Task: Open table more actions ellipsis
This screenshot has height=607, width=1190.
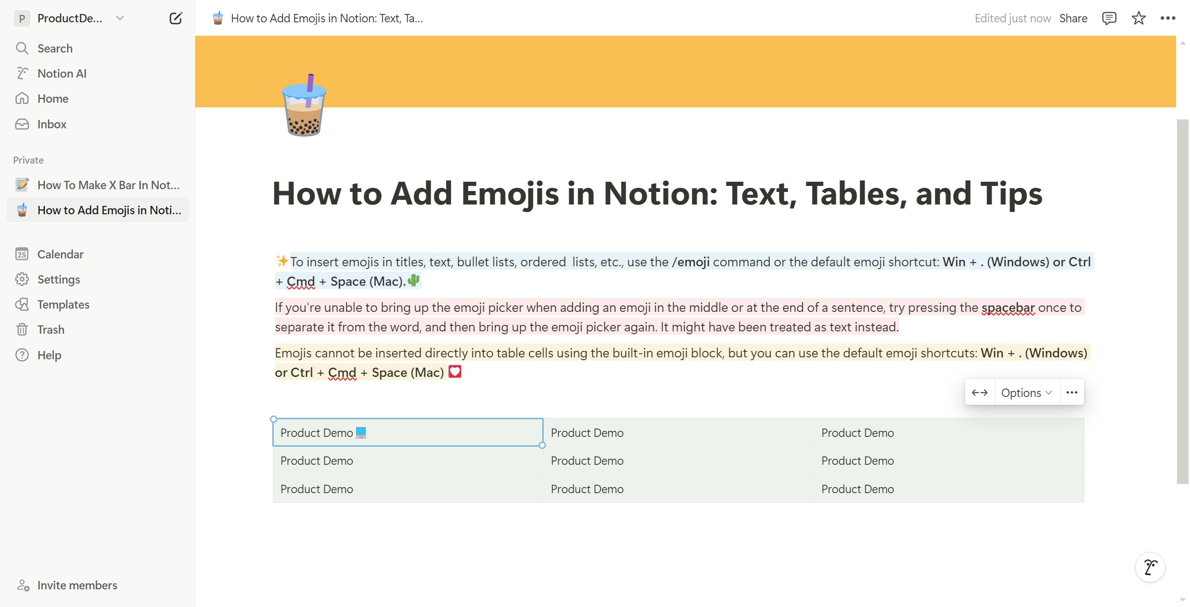Action: [1072, 393]
